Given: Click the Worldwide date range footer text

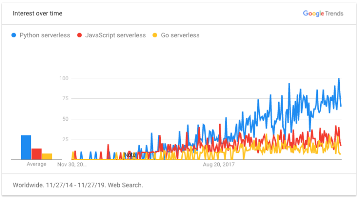Looking at the screenshot, I should click(78, 185).
